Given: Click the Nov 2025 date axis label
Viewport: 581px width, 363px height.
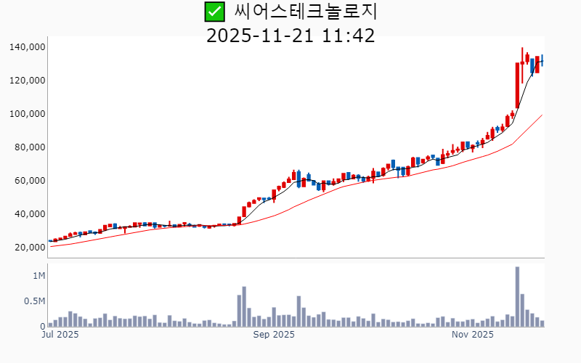Looking at the screenshot, I should pos(472,335).
